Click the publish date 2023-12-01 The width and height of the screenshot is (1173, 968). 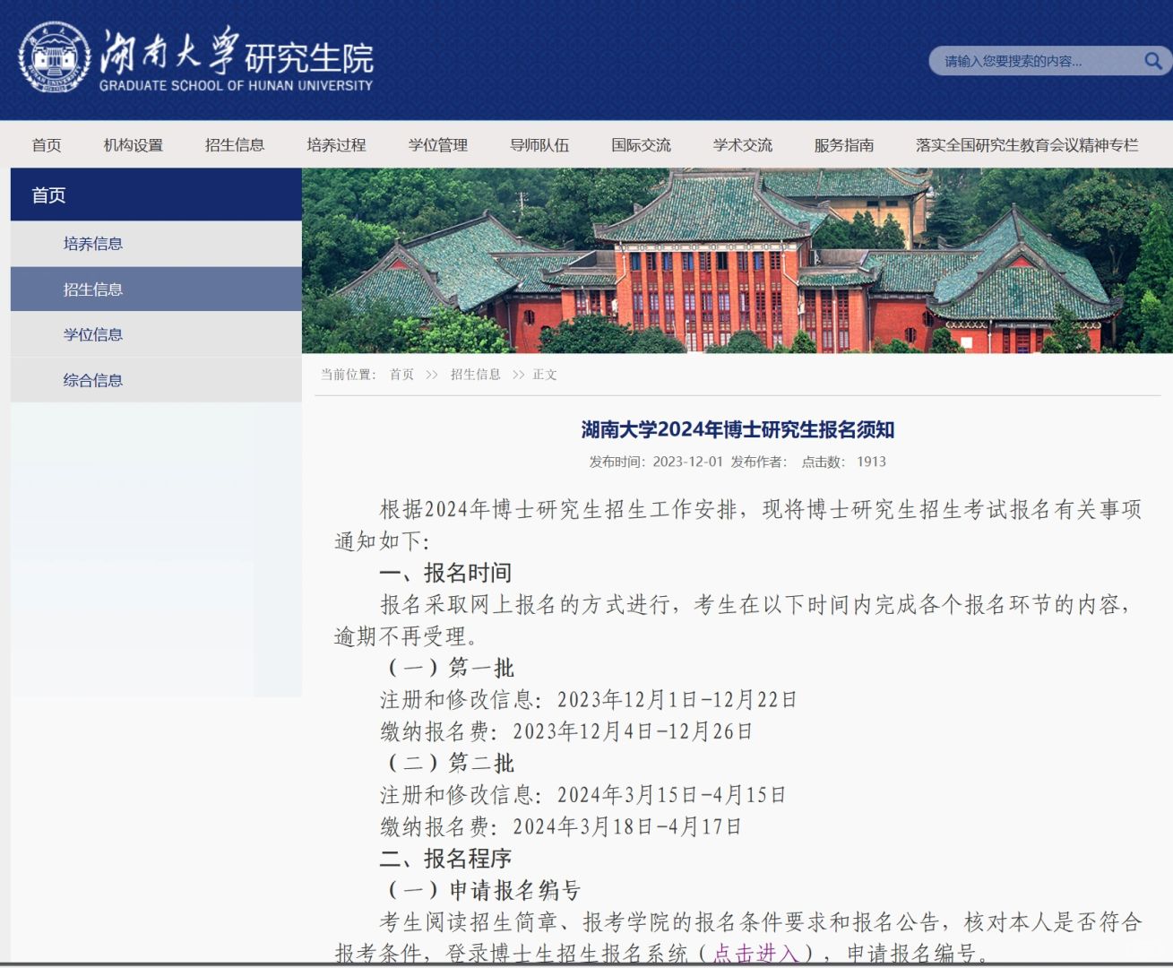687,462
